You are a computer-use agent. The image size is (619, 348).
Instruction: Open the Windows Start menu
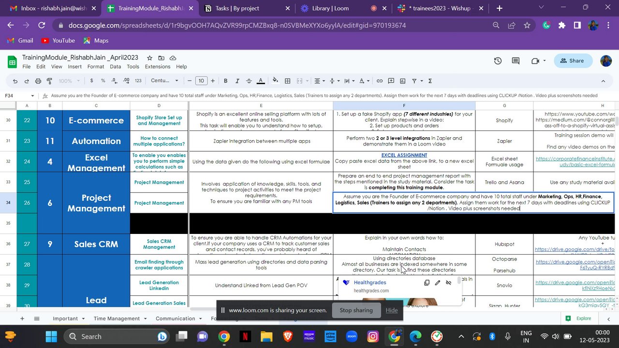click(x=51, y=336)
